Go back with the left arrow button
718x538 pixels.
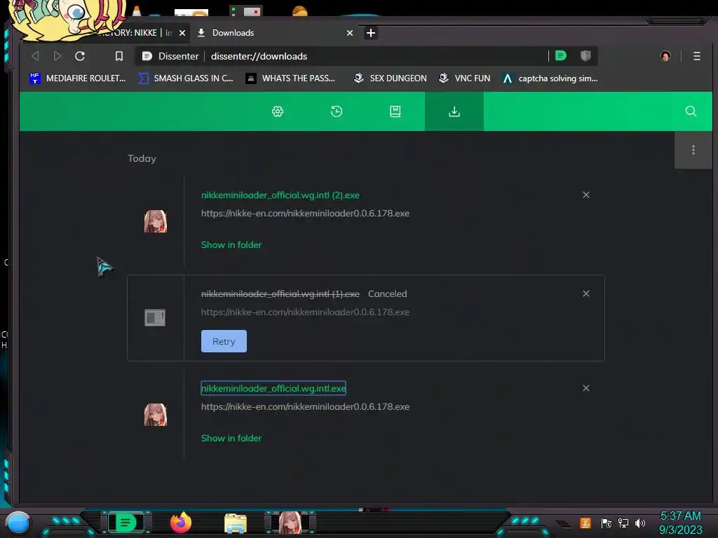35,56
